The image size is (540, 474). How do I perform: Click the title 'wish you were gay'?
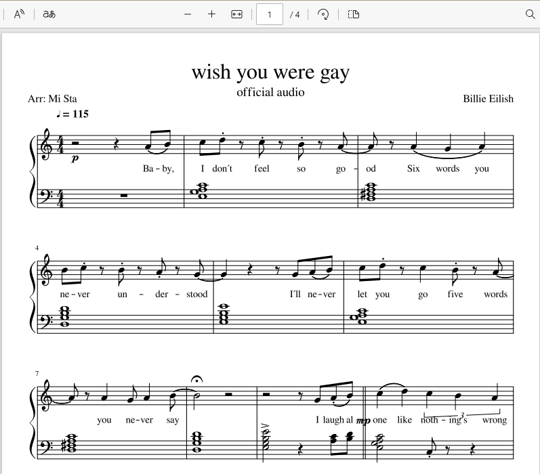[x=270, y=72]
